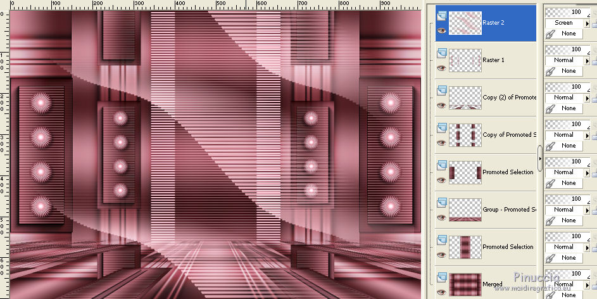Collapse the layer palette right pane using splitter arrow
597x299 pixels.
[540, 158]
